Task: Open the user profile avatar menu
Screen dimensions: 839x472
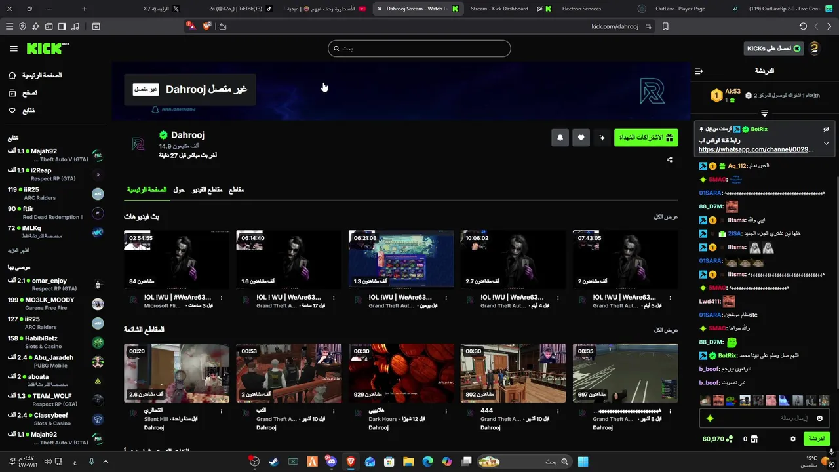Action: tap(814, 49)
